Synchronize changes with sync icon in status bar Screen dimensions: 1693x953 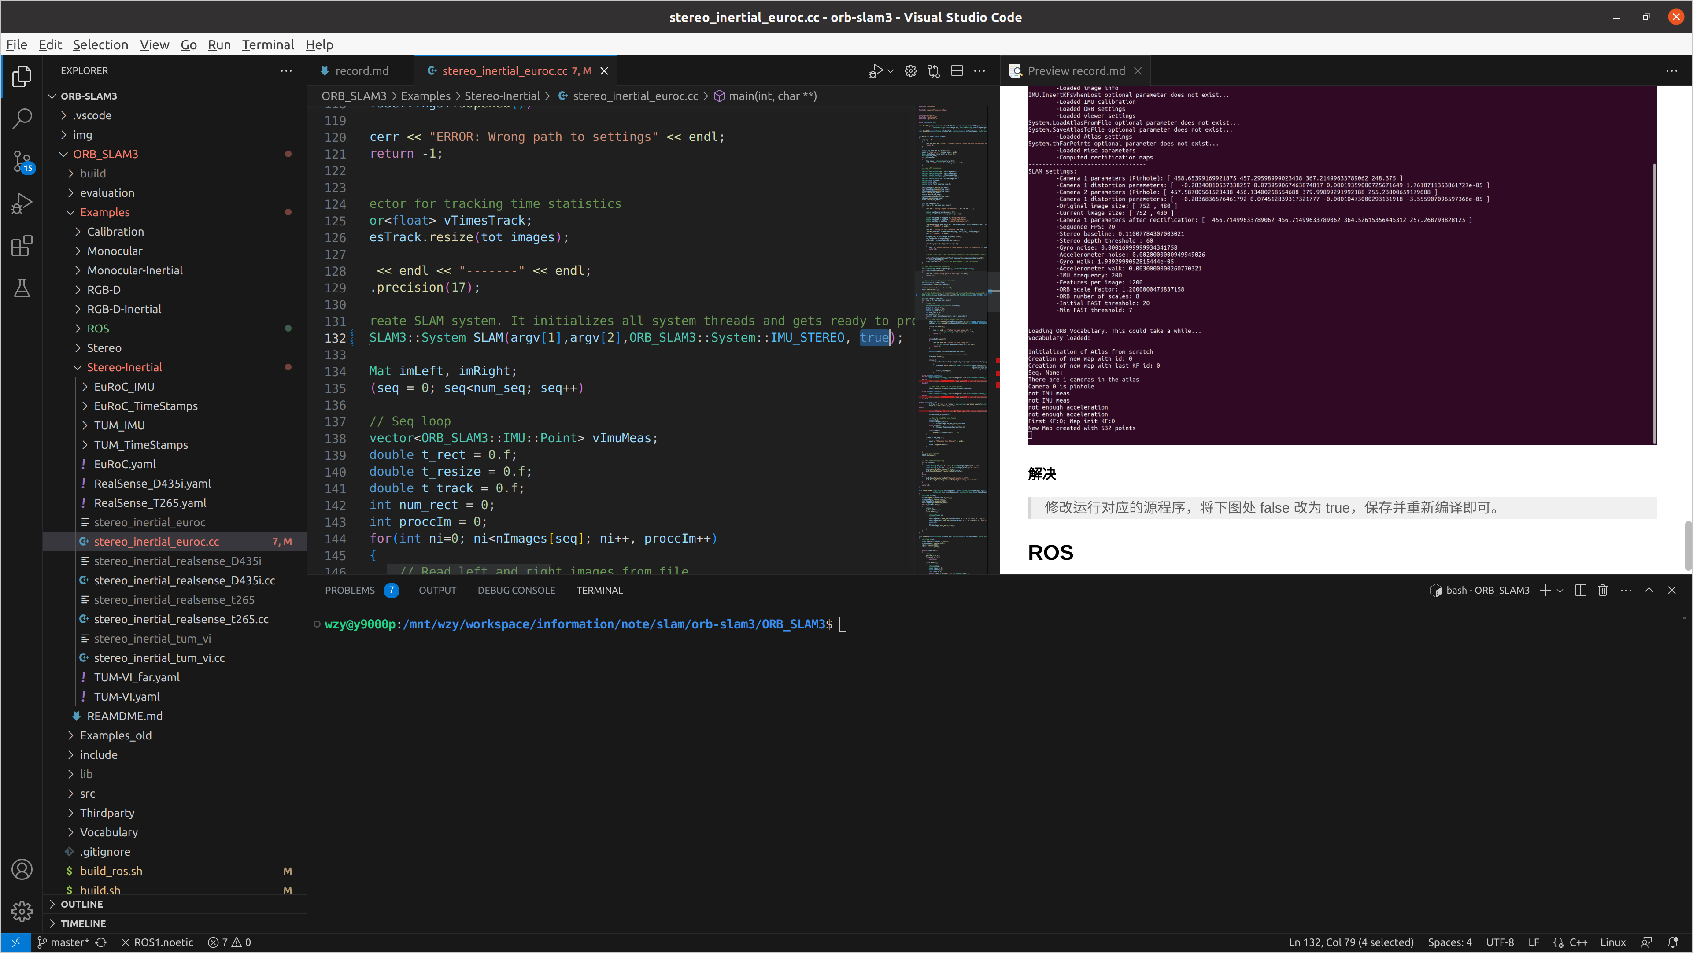pyautogui.click(x=101, y=942)
